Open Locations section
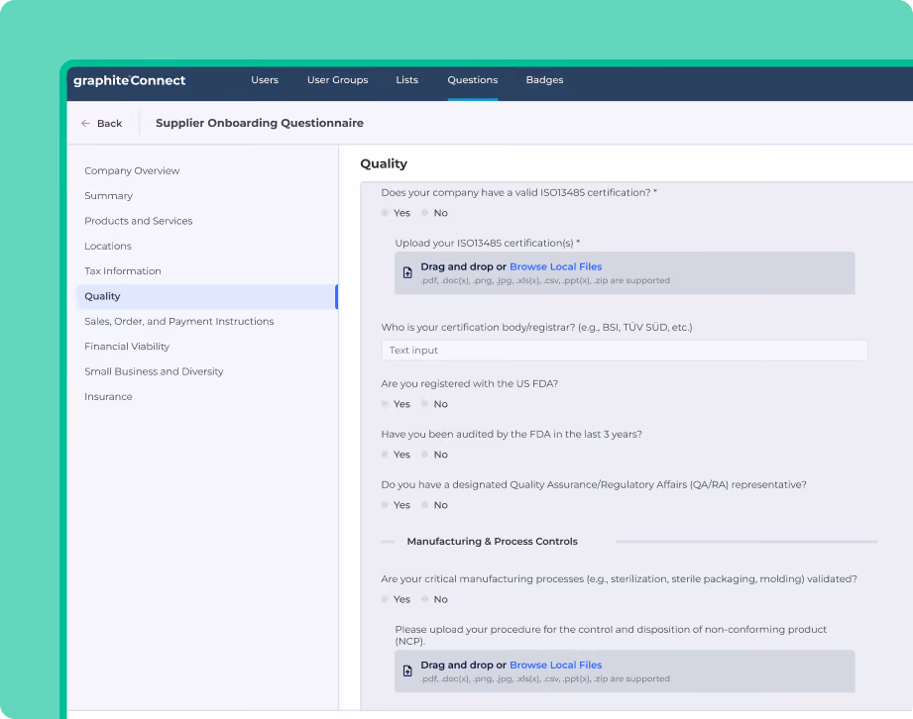This screenshot has width=913, height=719. 108,246
